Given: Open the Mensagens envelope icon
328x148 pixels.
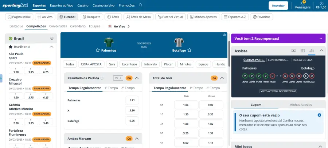Looking at the screenshot, I should [302, 4].
